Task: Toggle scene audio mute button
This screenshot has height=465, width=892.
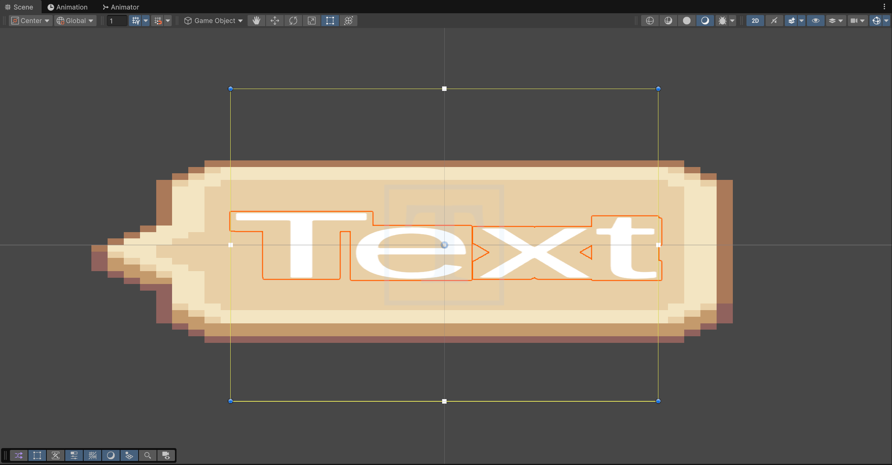Action: 774,21
